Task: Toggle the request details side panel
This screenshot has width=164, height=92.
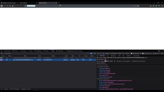Action: pyautogui.click(x=97, y=56)
